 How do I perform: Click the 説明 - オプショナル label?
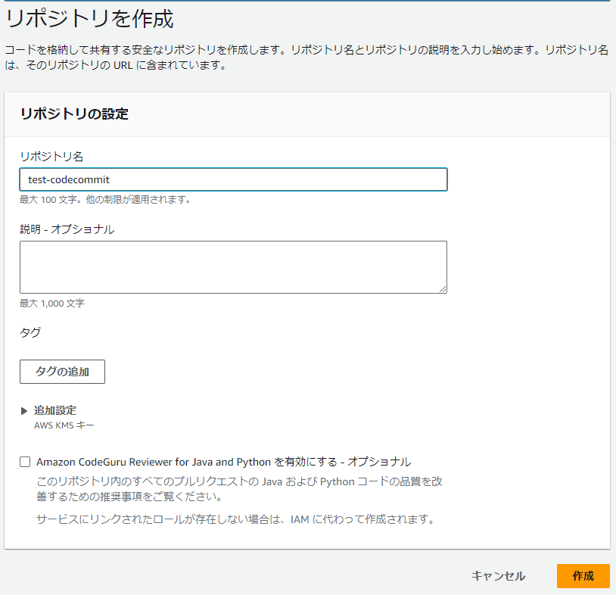67,229
